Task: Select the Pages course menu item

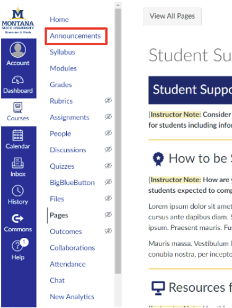Action: click(59, 215)
